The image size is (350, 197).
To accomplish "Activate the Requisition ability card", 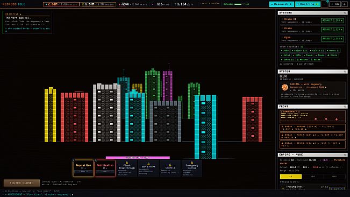I will pos(83,168).
